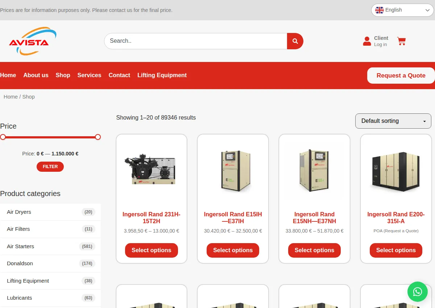Image resolution: width=435 pixels, height=308 pixels.
Task: Click the UK flag icon
Action: [380, 10]
